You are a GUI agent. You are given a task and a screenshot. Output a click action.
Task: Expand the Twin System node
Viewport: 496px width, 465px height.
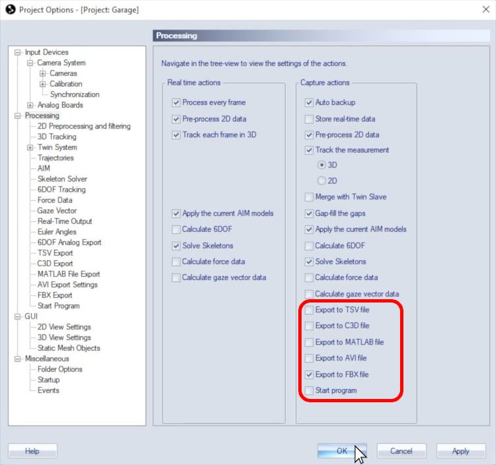(30, 147)
